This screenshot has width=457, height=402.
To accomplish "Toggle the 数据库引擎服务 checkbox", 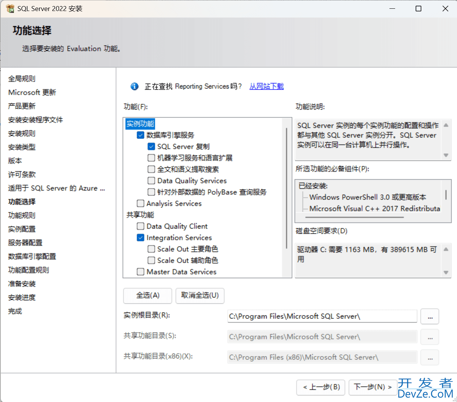I will point(140,135).
